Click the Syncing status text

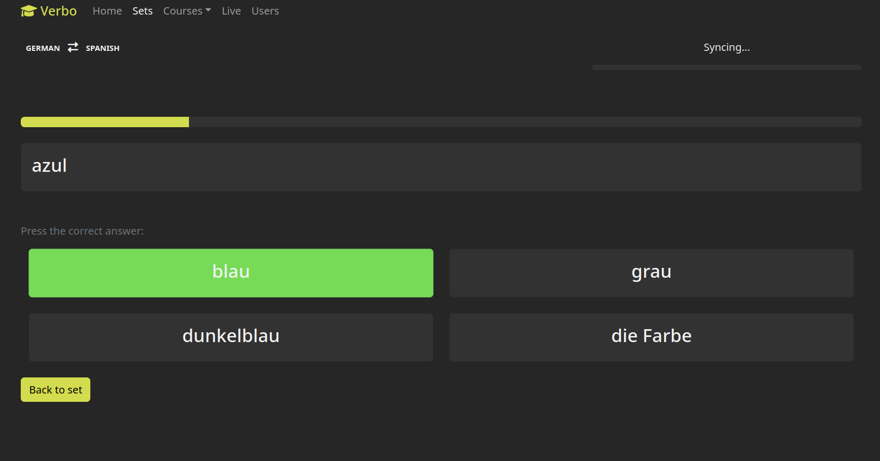(x=726, y=47)
